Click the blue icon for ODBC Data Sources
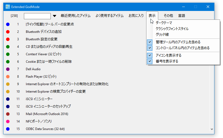This screenshot has height=138, width=223. pyautogui.click(x=8, y=129)
